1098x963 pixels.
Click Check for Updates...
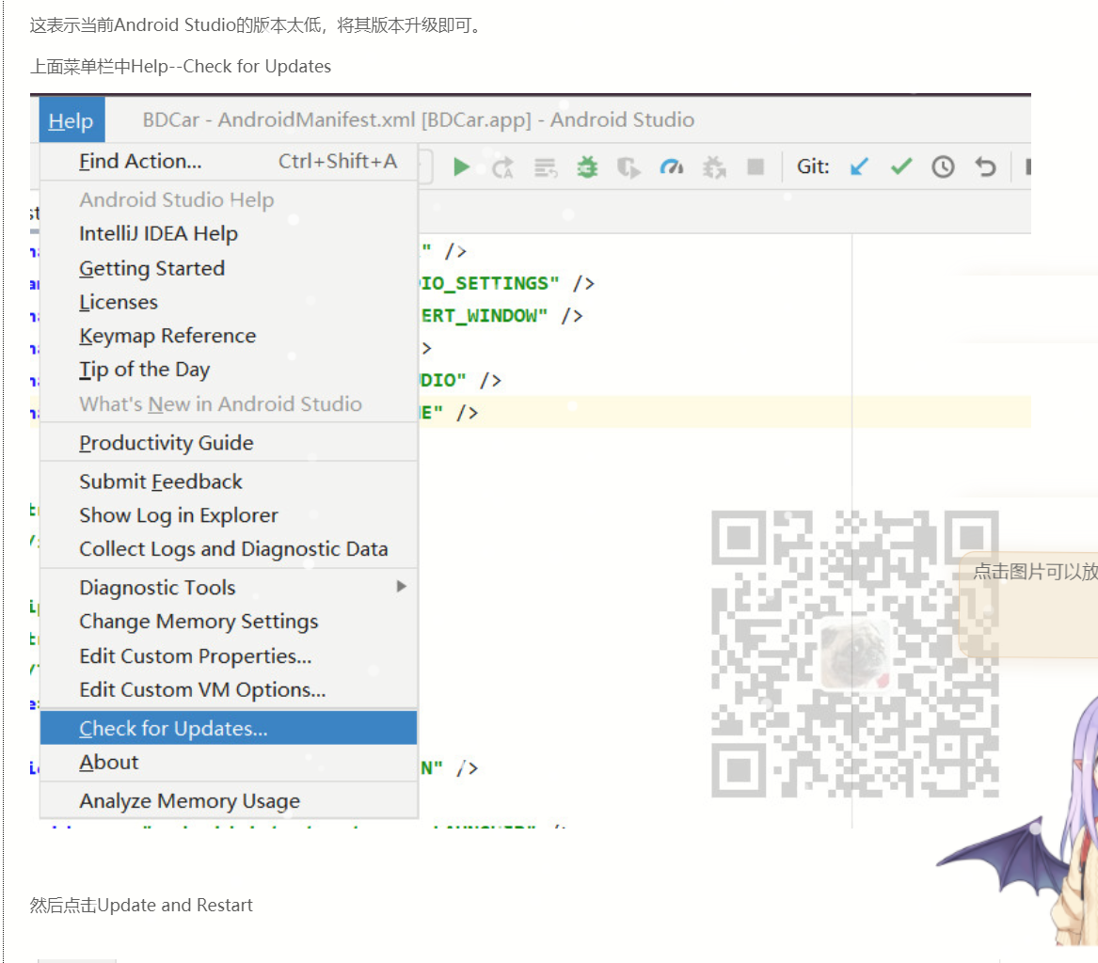click(229, 728)
